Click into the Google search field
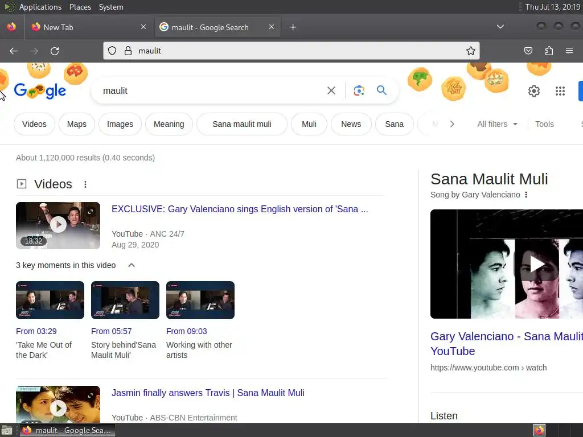 tap(212, 90)
